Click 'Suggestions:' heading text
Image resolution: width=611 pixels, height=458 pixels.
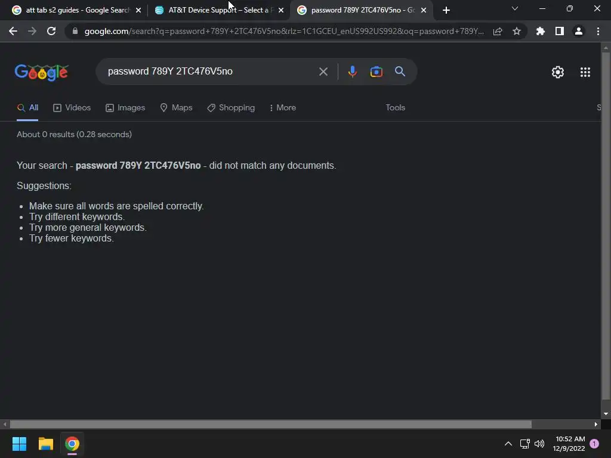pyautogui.click(x=44, y=186)
